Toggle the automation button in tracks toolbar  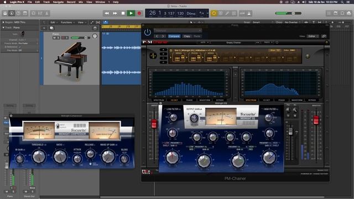point(92,22)
